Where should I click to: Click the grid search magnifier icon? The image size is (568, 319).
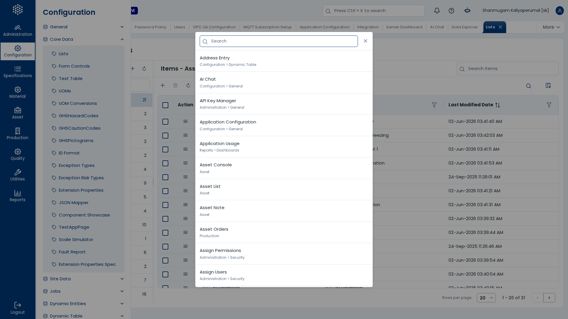528,86
